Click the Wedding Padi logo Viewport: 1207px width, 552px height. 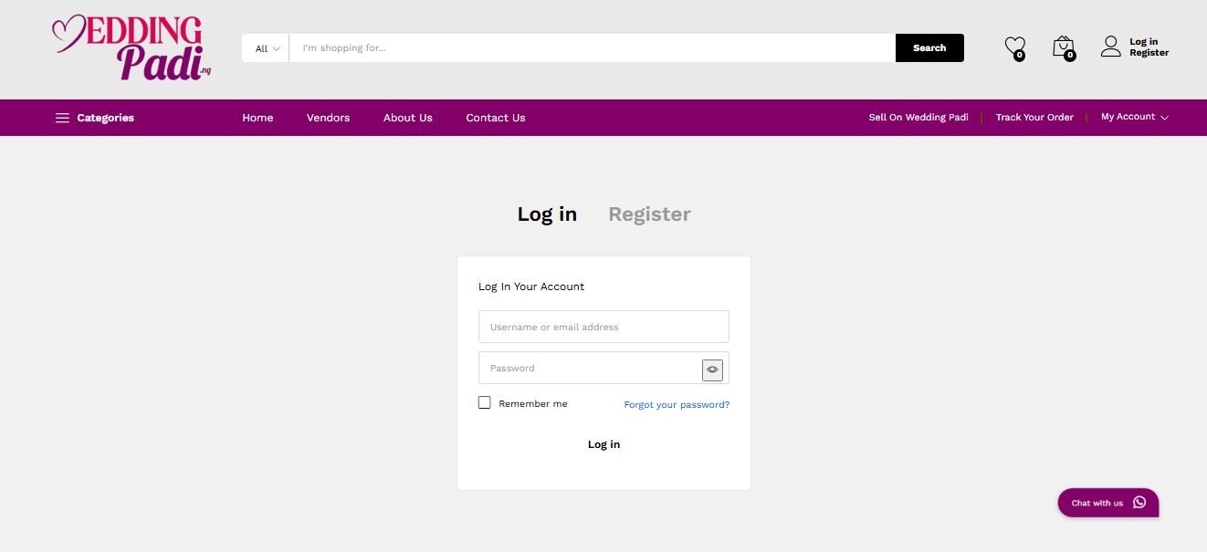[131, 47]
